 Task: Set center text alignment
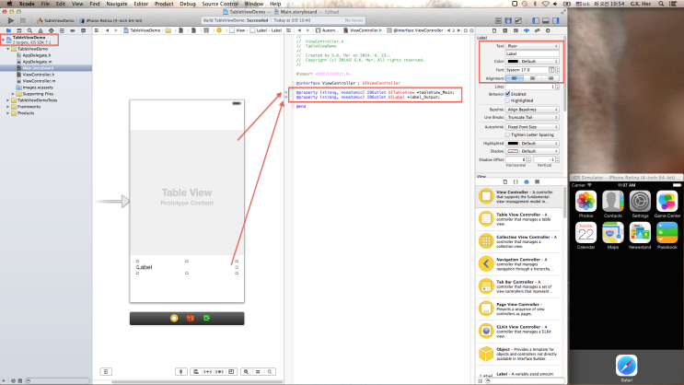pyautogui.click(x=532, y=78)
